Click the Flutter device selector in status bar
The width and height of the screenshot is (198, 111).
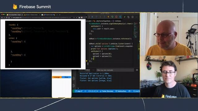click(x=106, y=91)
